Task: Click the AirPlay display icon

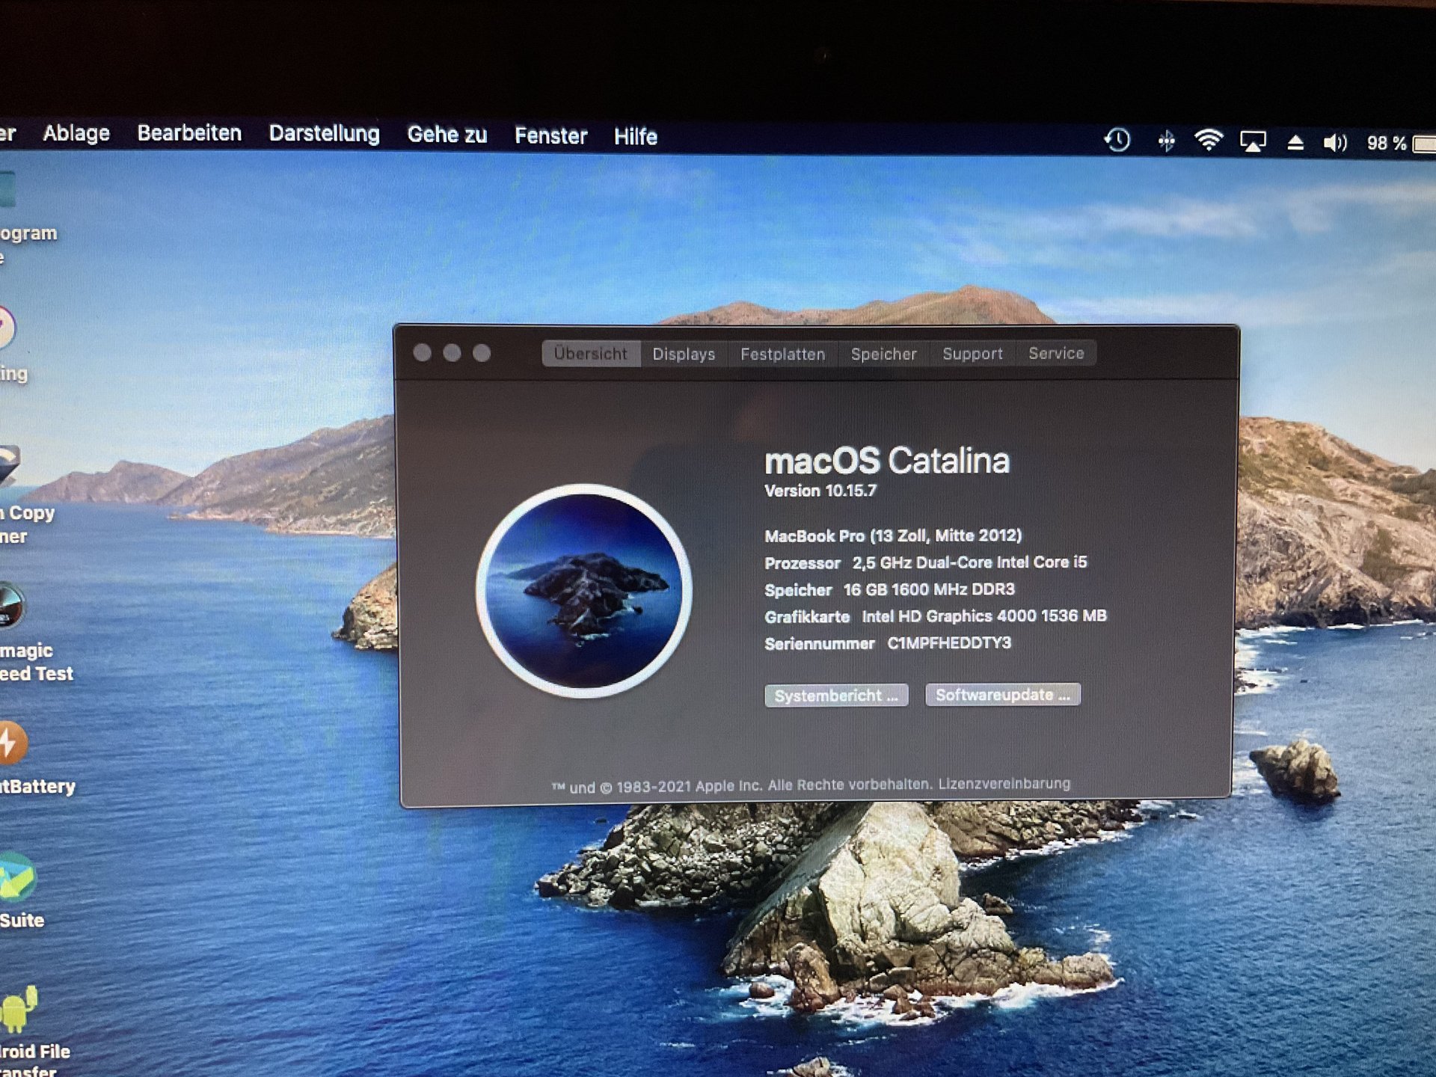Action: (x=1253, y=141)
